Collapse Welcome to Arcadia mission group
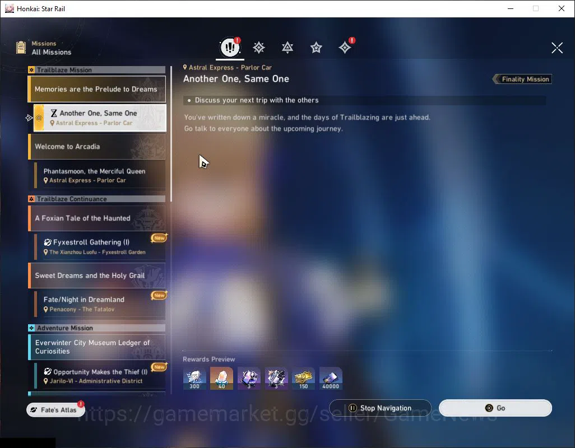The height and width of the screenshot is (448, 575). click(97, 147)
